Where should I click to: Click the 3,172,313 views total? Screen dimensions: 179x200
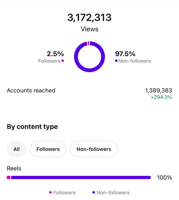click(x=89, y=18)
